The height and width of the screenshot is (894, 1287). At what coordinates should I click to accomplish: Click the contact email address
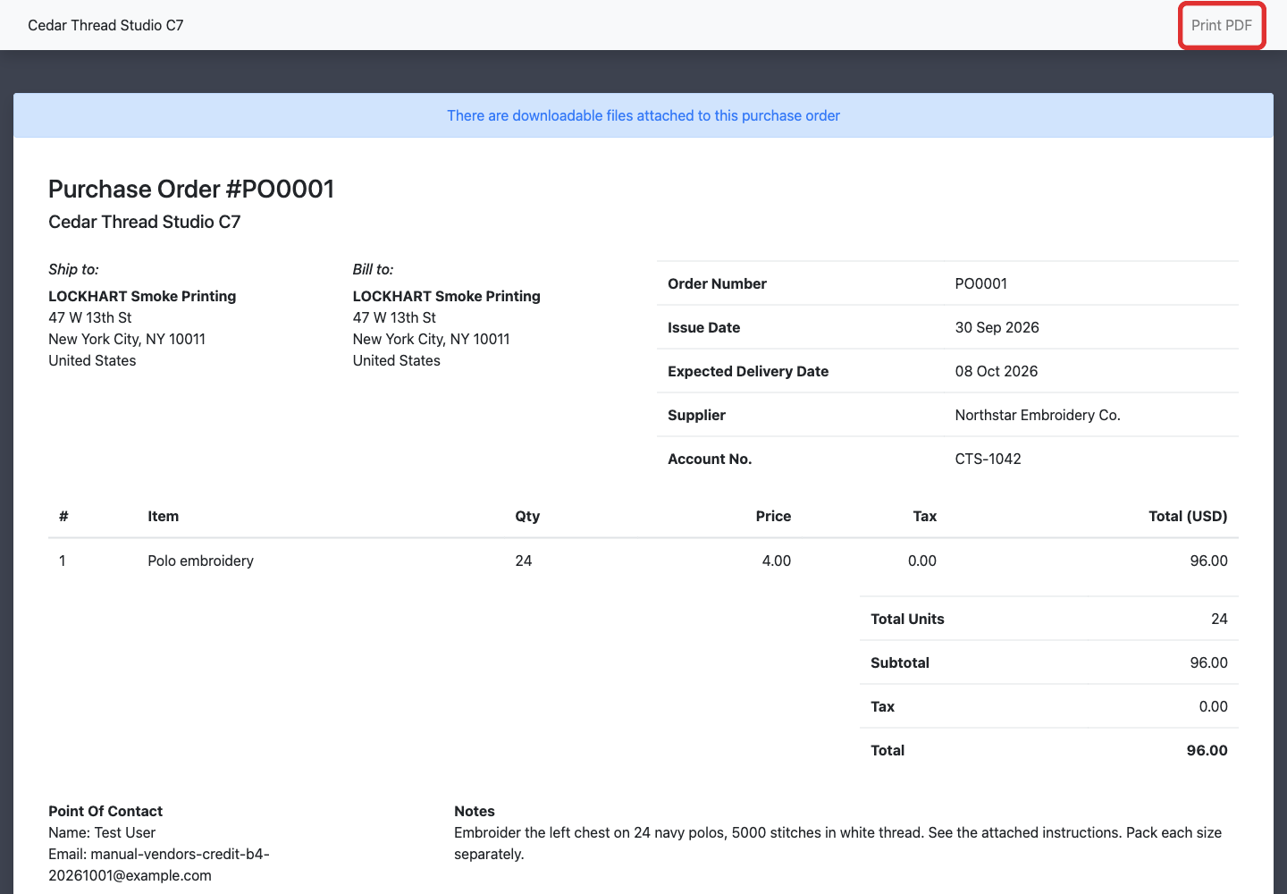point(159,864)
